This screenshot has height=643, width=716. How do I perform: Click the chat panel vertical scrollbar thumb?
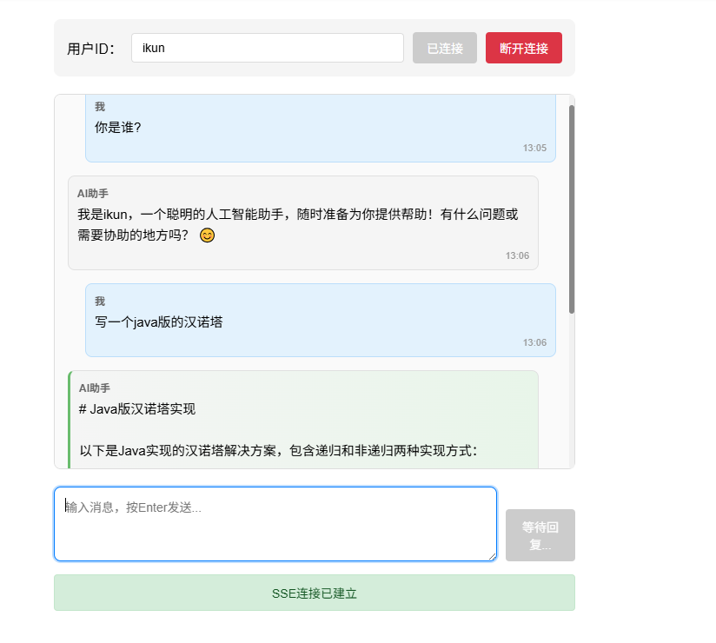pyautogui.click(x=571, y=209)
